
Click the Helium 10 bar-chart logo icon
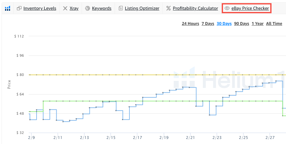[x=8, y=8]
